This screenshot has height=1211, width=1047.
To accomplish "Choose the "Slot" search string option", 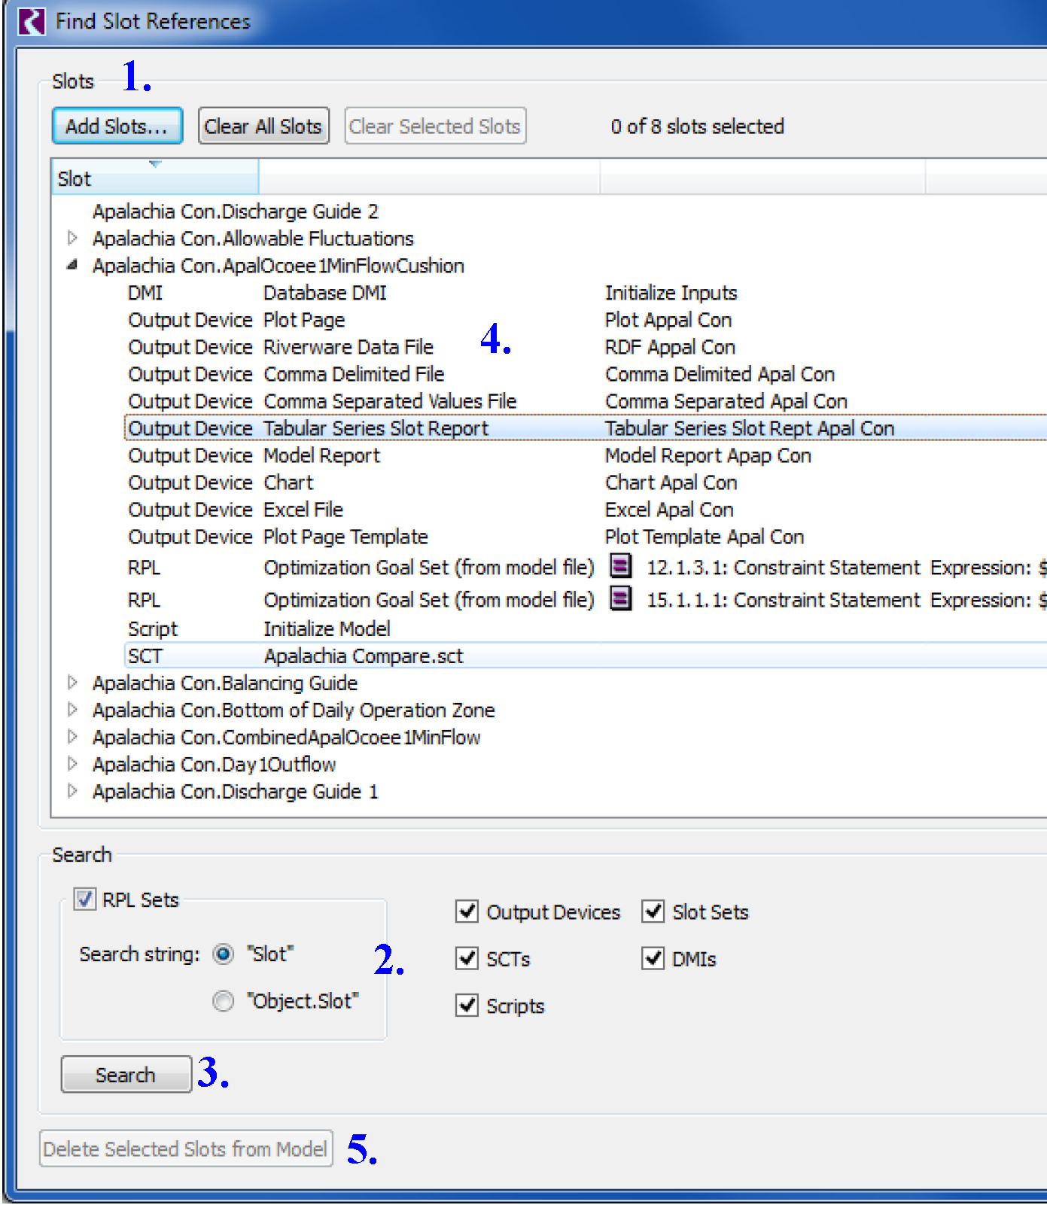I will [x=224, y=954].
